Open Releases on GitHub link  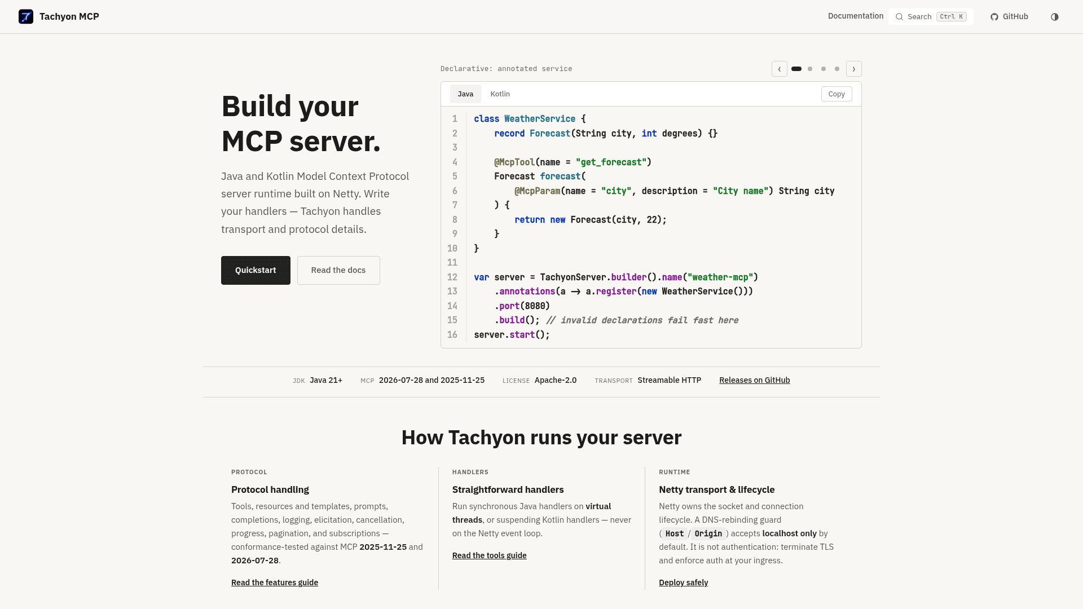(x=755, y=381)
